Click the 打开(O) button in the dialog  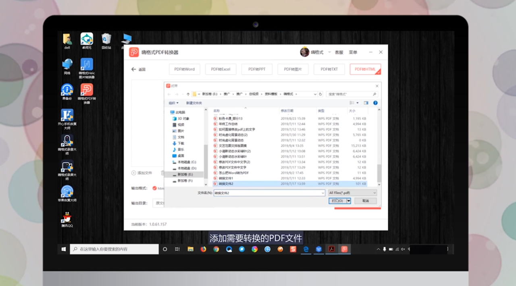point(337,201)
